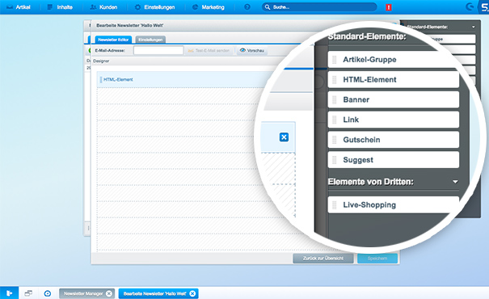Click the red notification alert icon
This screenshot has height=299, width=489.
(x=388, y=7)
